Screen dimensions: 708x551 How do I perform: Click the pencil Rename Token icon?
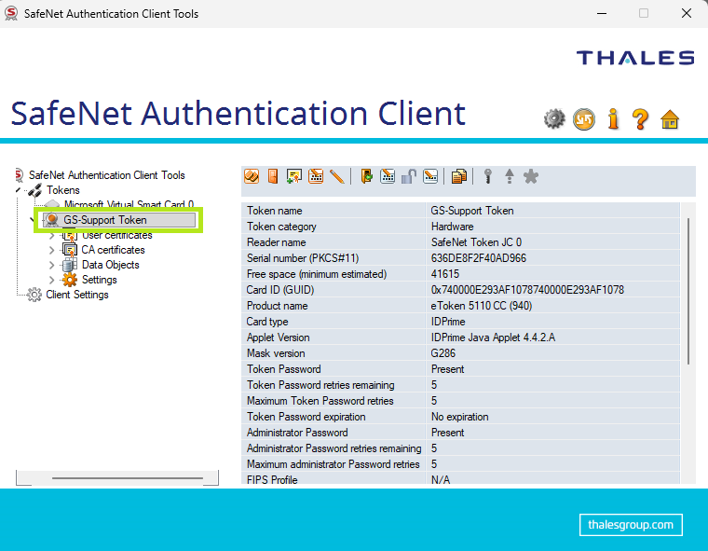pyautogui.click(x=337, y=176)
